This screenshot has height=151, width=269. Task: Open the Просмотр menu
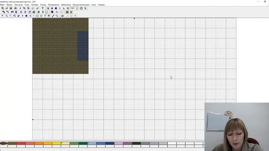18,5
